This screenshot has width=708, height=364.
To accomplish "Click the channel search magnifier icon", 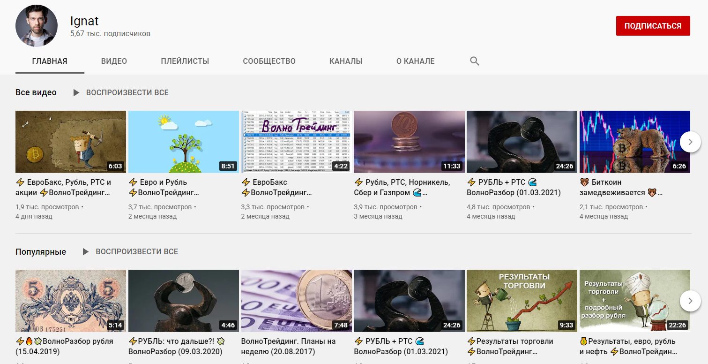I will pos(474,61).
